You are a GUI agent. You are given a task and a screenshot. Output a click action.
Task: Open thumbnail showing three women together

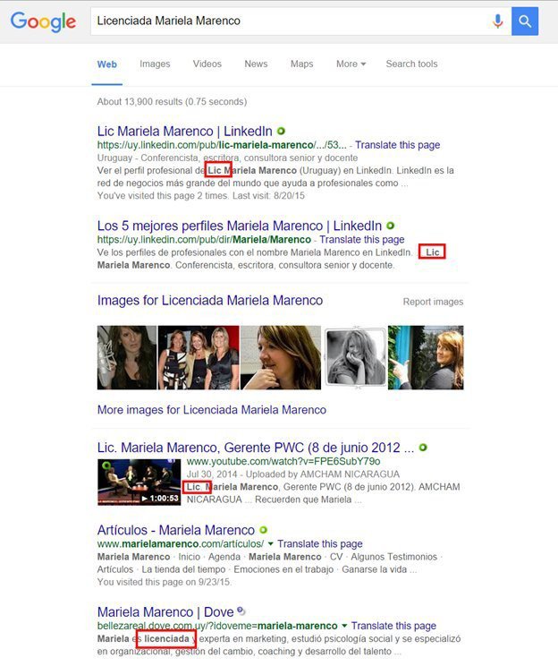click(x=199, y=358)
